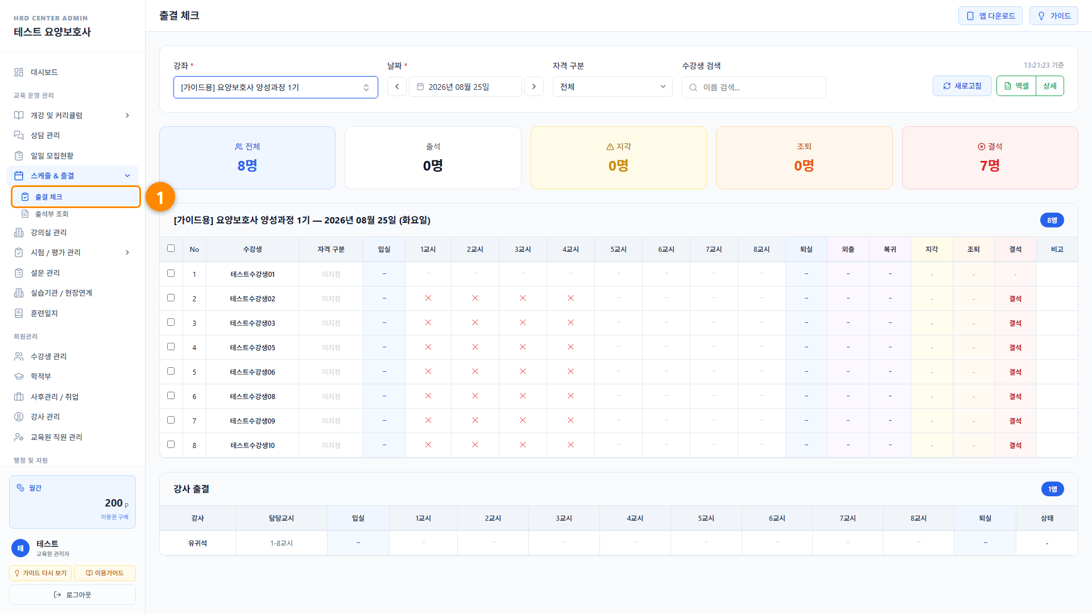The image size is (1092, 614).
Task: Filter by the 결석 7명 card
Action: 990,157
